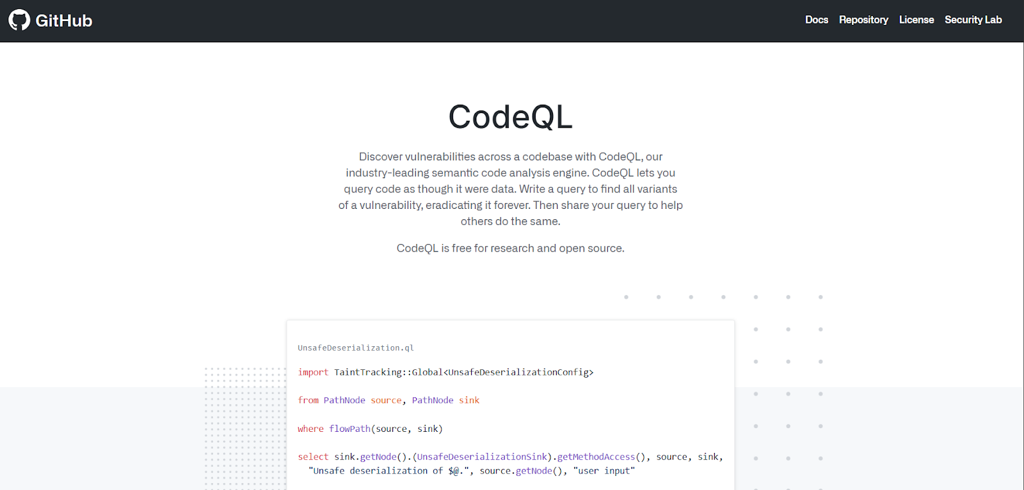Click the GitHub octocat logo icon

[x=19, y=20]
